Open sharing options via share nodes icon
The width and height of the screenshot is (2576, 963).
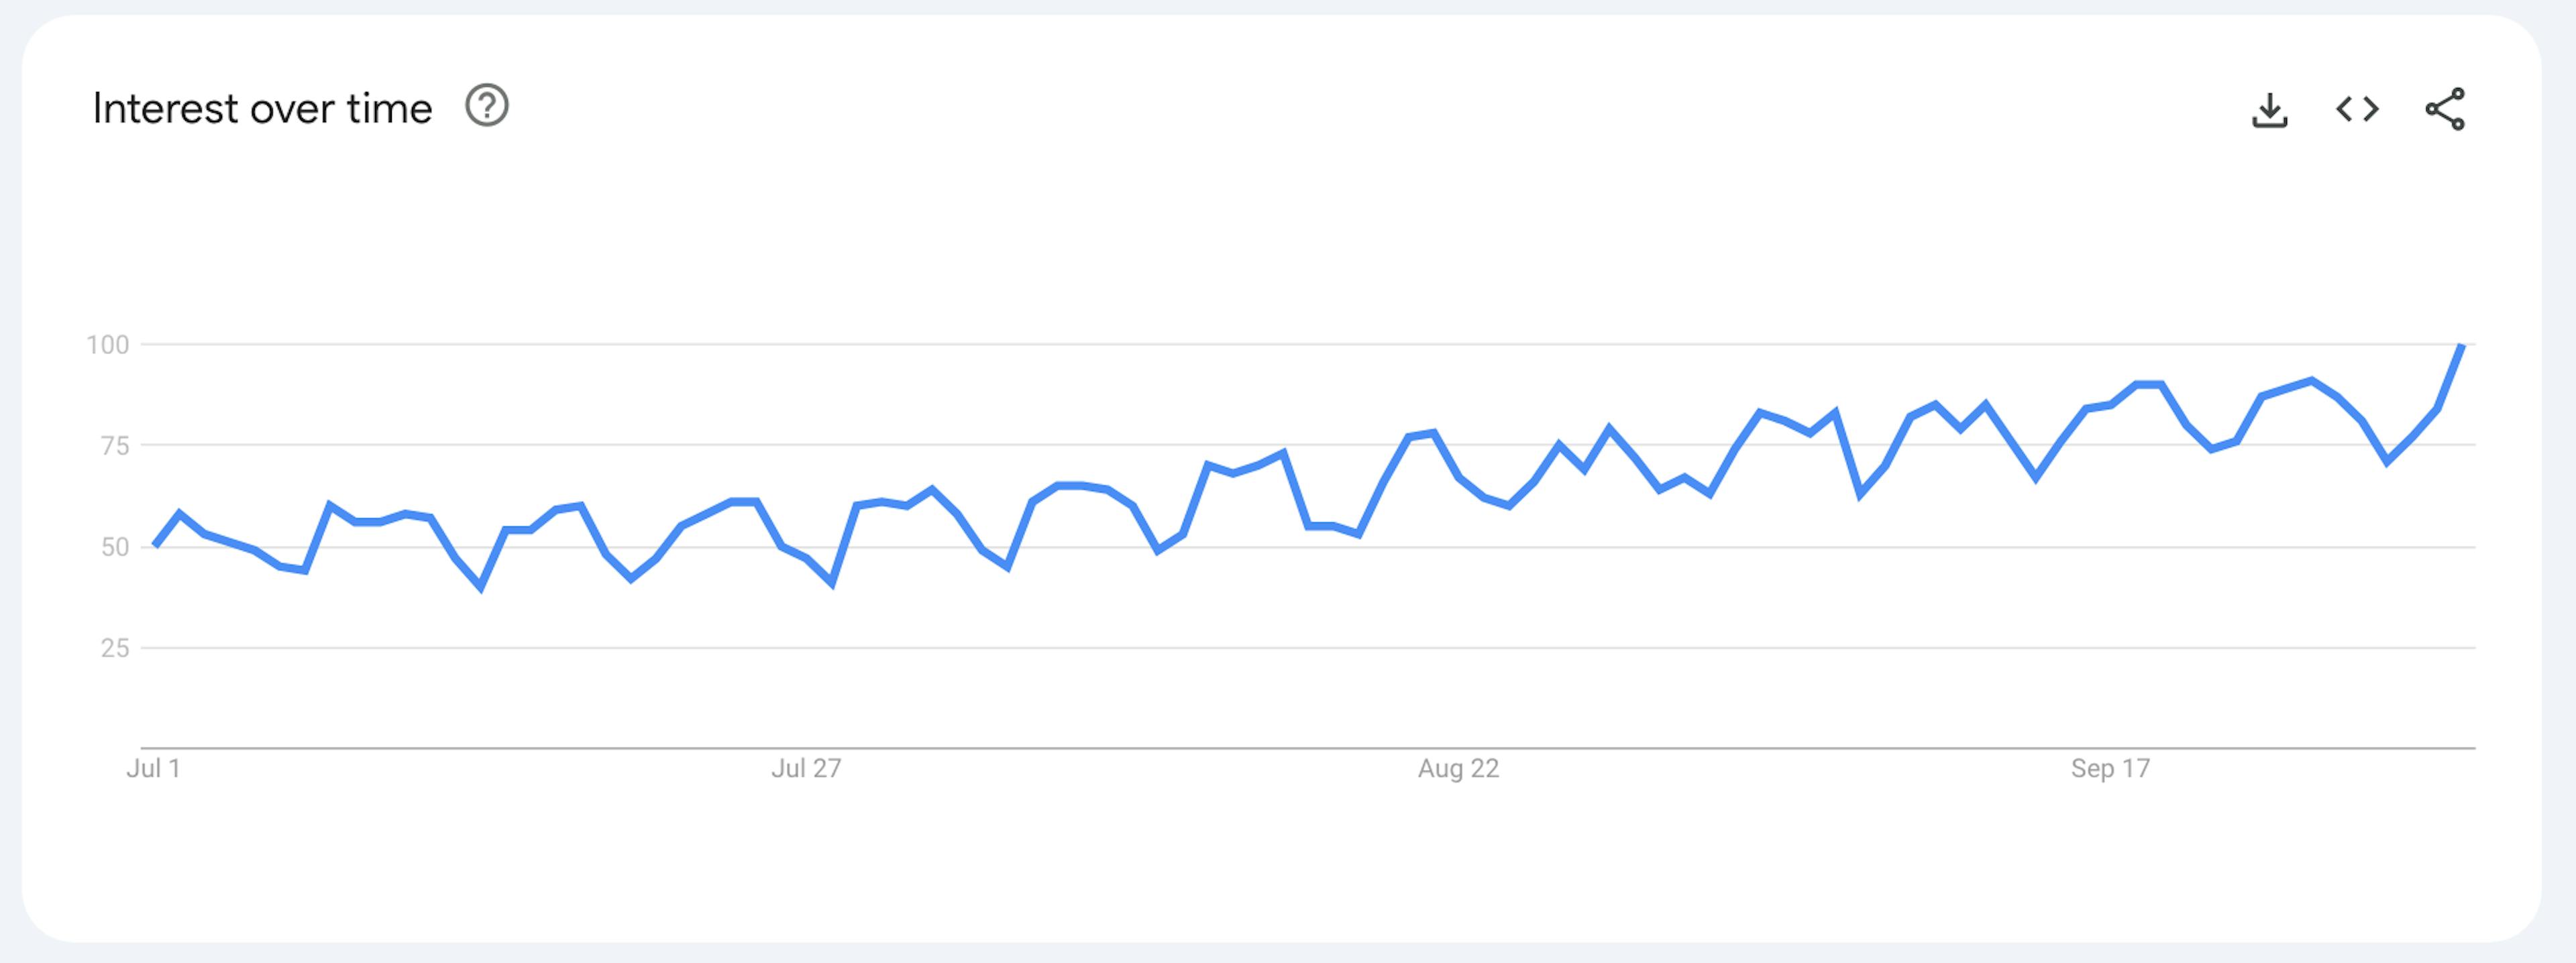(x=2444, y=110)
